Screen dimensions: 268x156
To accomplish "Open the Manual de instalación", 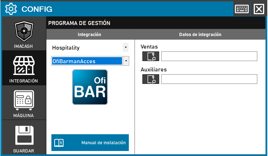I will [103, 143].
